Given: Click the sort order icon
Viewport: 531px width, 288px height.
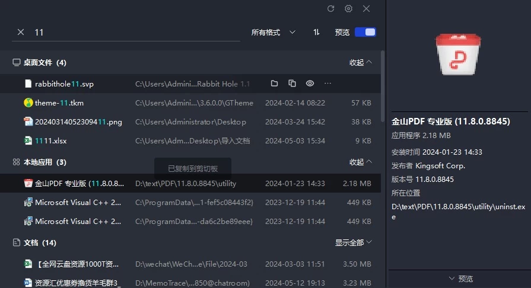Looking at the screenshot, I should point(316,32).
